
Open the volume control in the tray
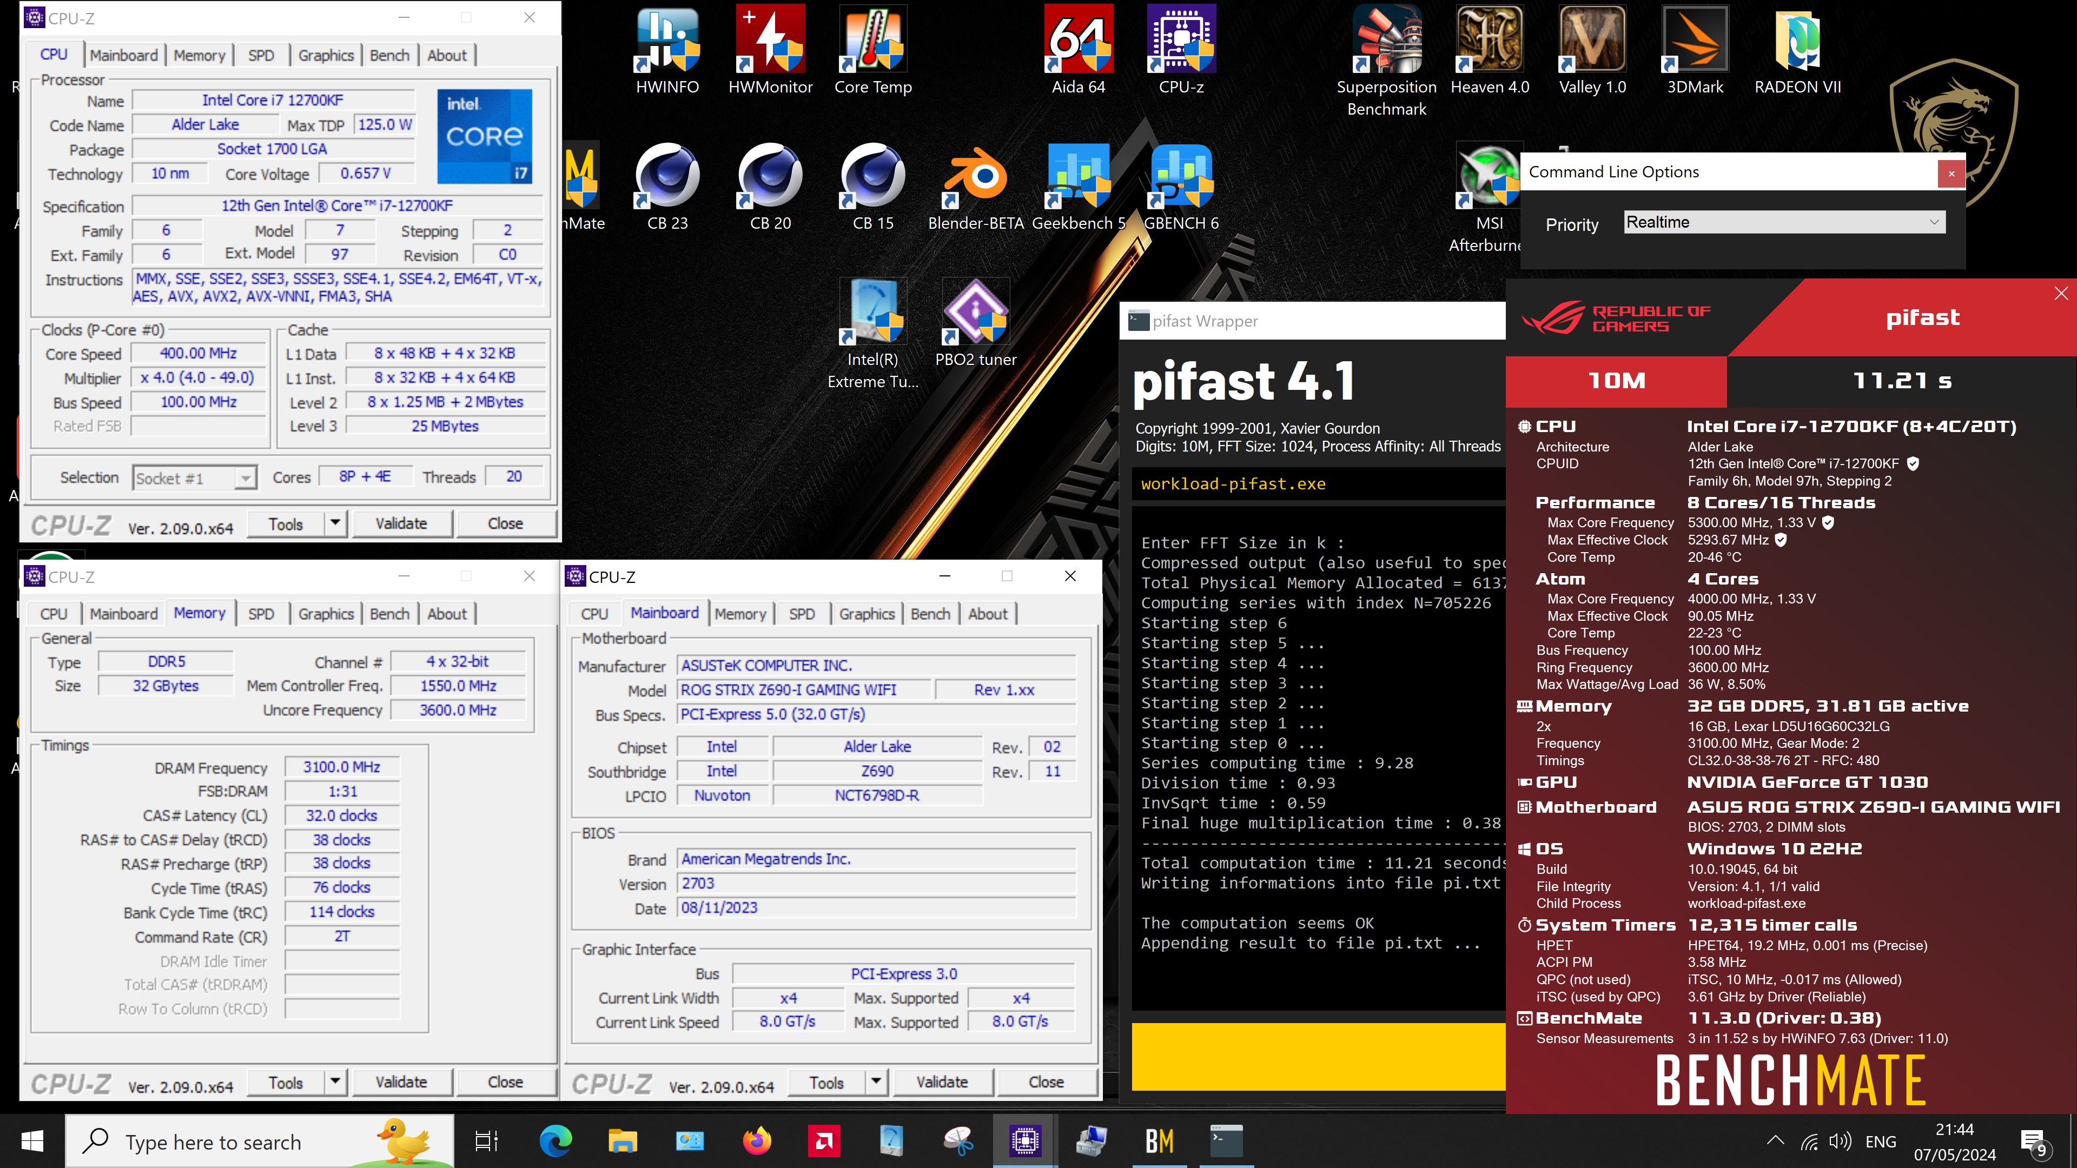1840,1142
